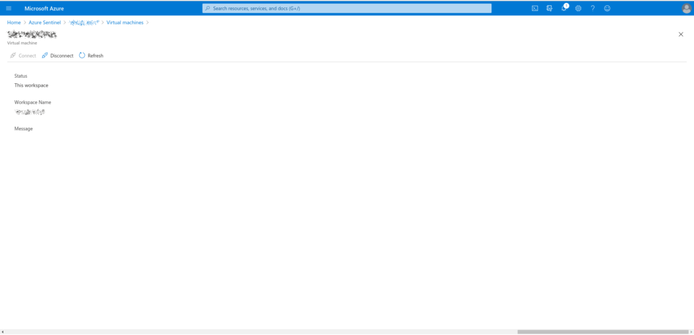694x335 pixels.
Task: Open the Directory and subscription filter icon
Action: coord(549,8)
